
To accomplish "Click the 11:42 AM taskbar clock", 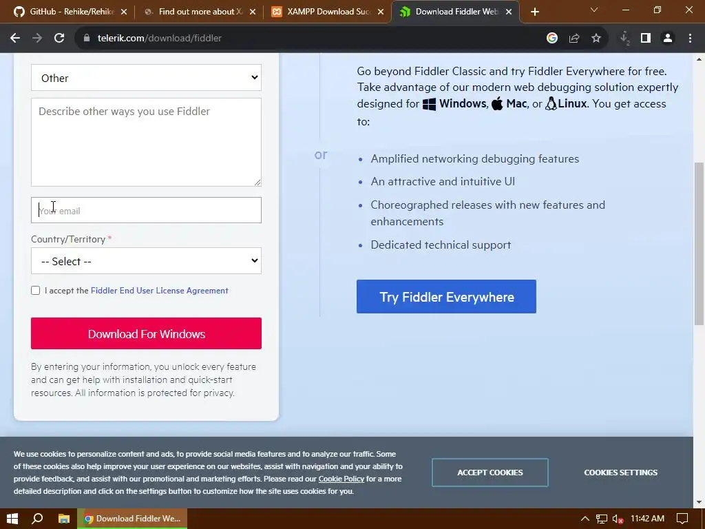I will click(647, 519).
